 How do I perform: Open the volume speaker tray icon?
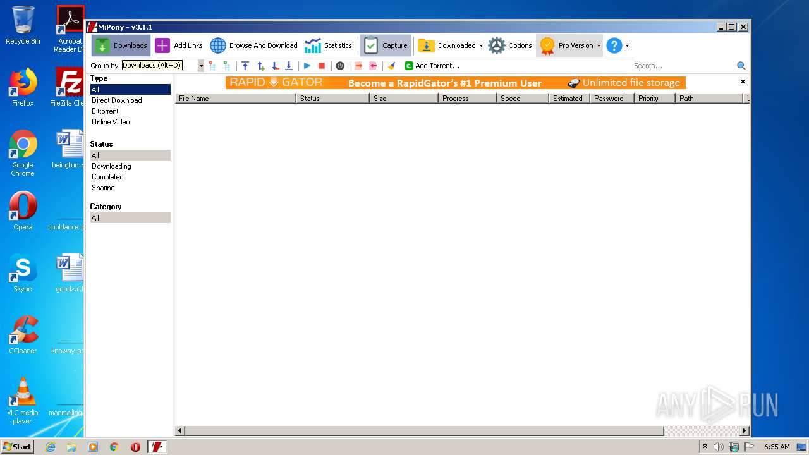tap(719, 447)
